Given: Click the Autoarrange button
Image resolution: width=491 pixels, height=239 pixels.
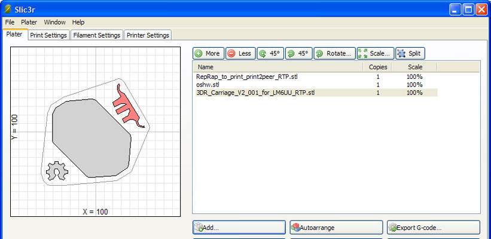Looking at the screenshot, I should (336, 228).
